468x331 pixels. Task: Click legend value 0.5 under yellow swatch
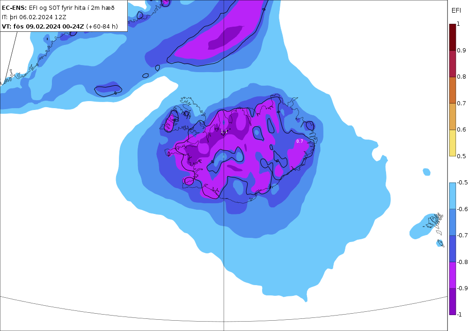[x=461, y=156]
